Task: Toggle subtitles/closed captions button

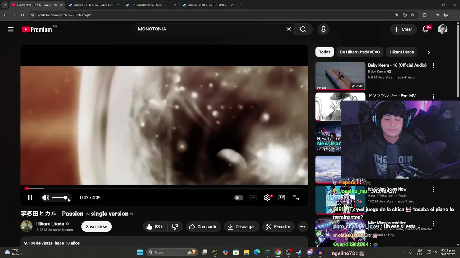Action: (x=253, y=197)
